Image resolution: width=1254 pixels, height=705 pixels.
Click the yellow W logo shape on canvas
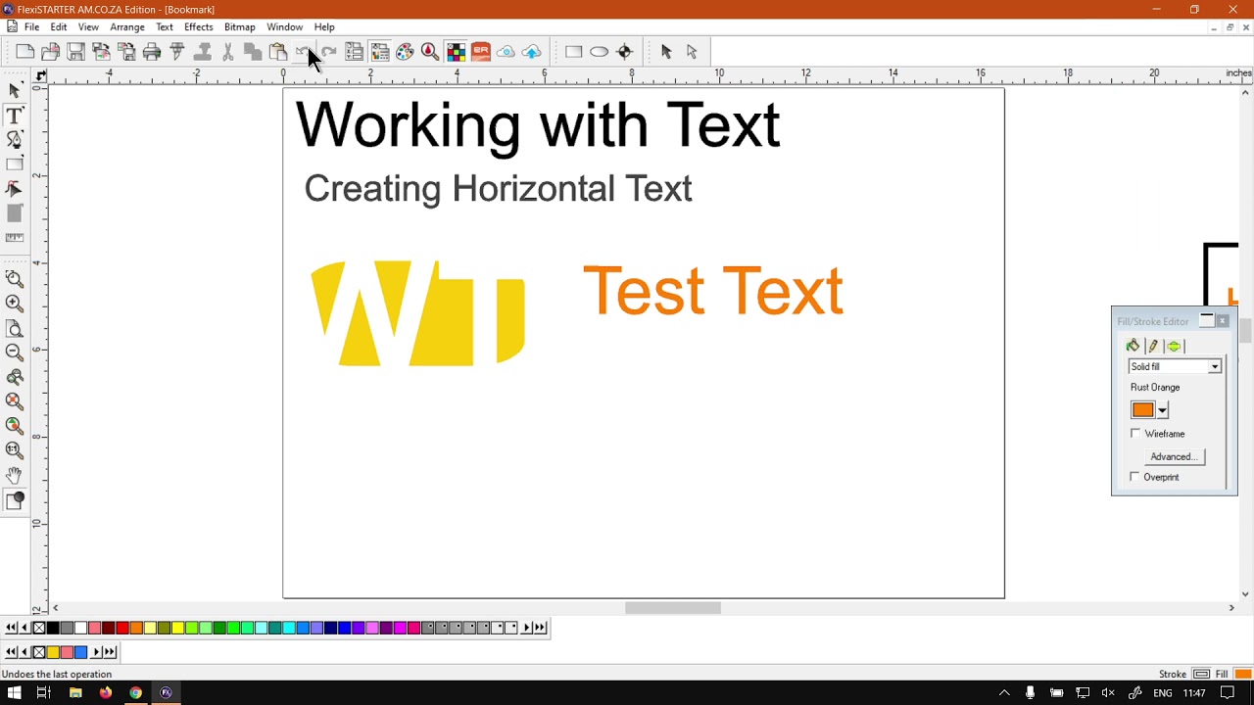pyautogui.click(x=418, y=313)
